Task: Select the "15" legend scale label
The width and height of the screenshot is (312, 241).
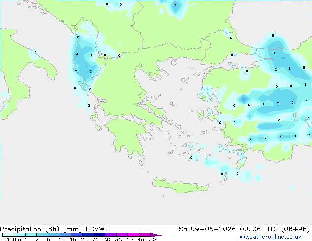Action: (x=73, y=239)
